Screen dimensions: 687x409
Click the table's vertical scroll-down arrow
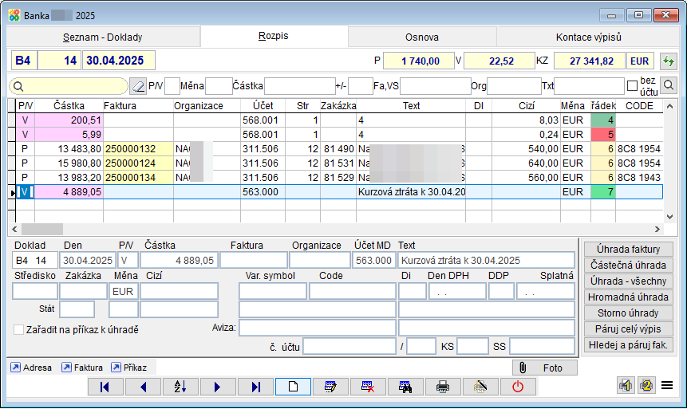669,216
